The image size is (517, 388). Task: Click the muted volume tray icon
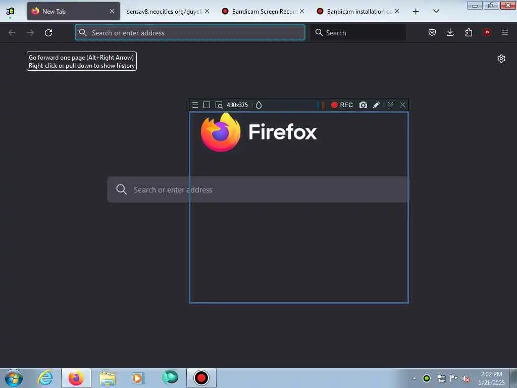coord(466,378)
